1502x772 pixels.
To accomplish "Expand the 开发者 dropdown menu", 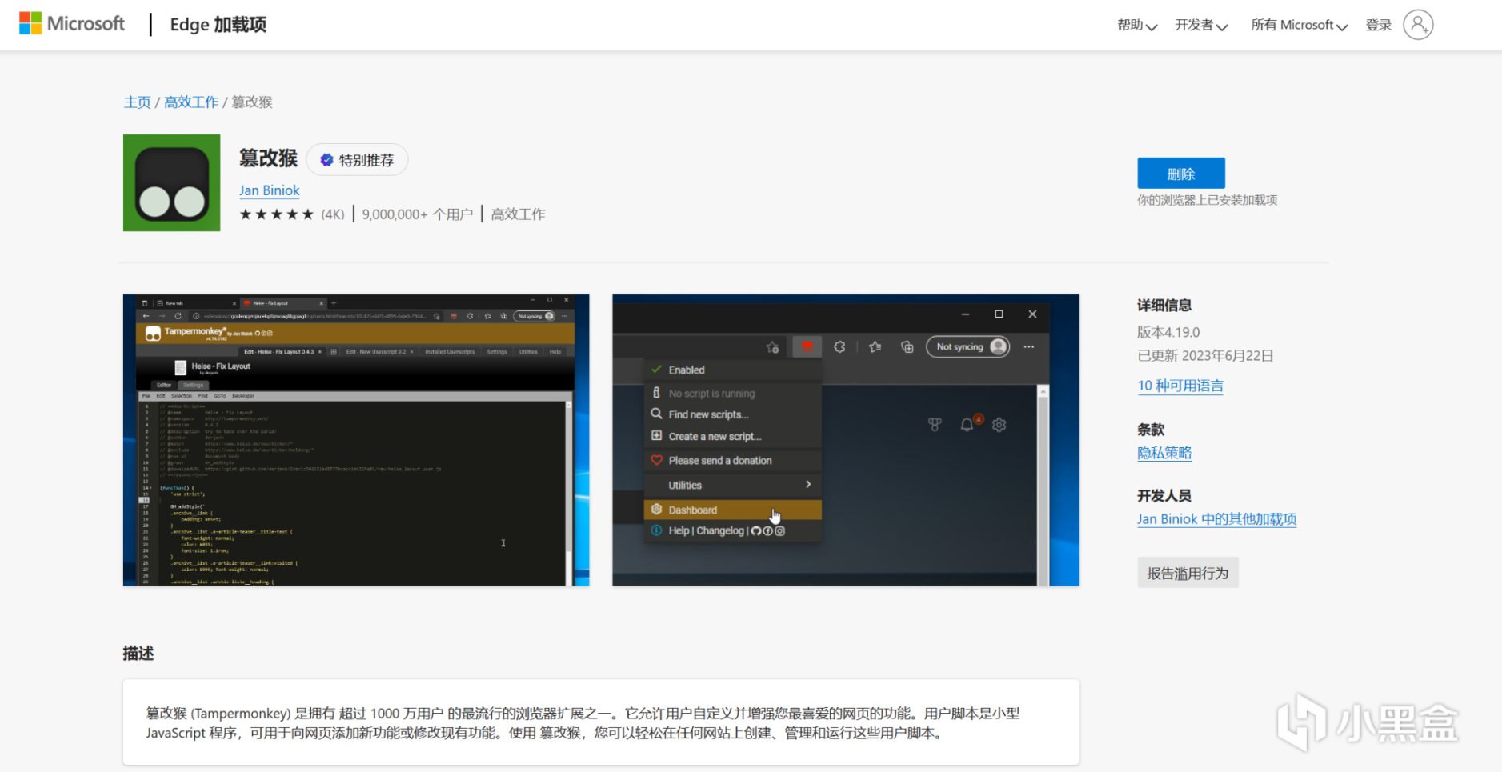I will (1201, 25).
